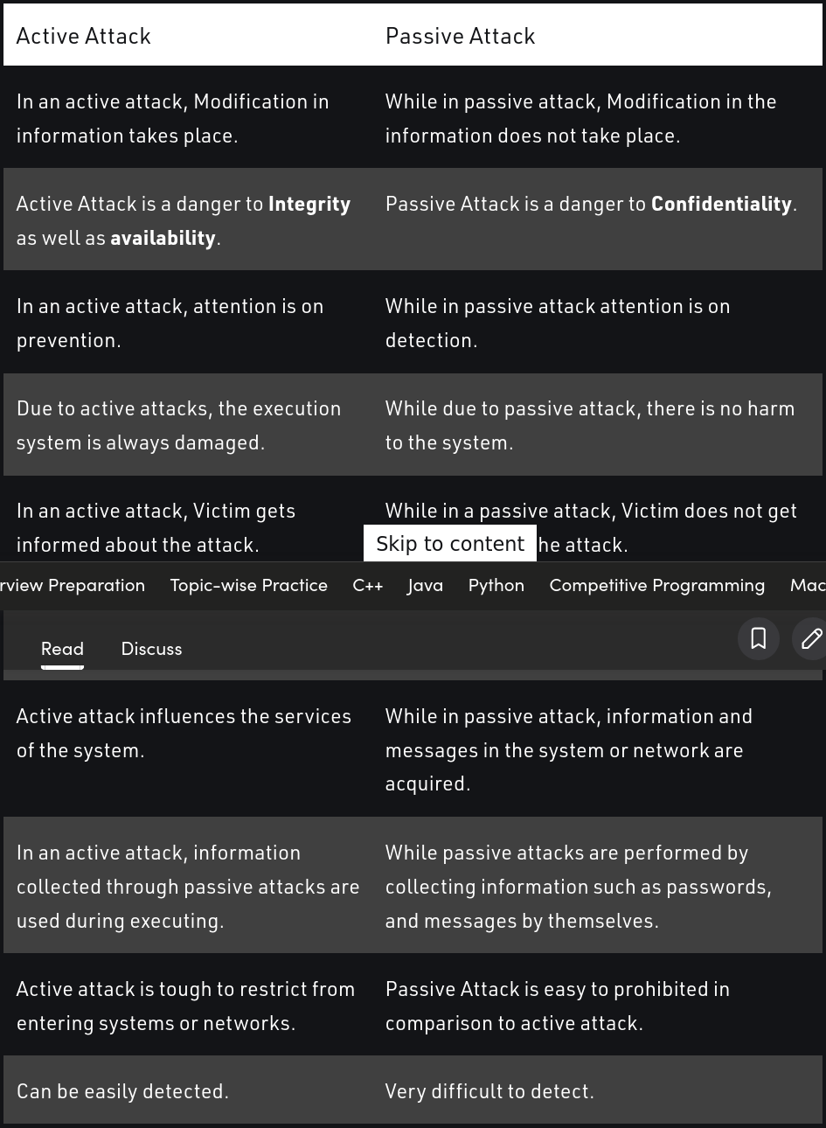
Task: Click the Active Attack column header
Action: click(83, 36)
